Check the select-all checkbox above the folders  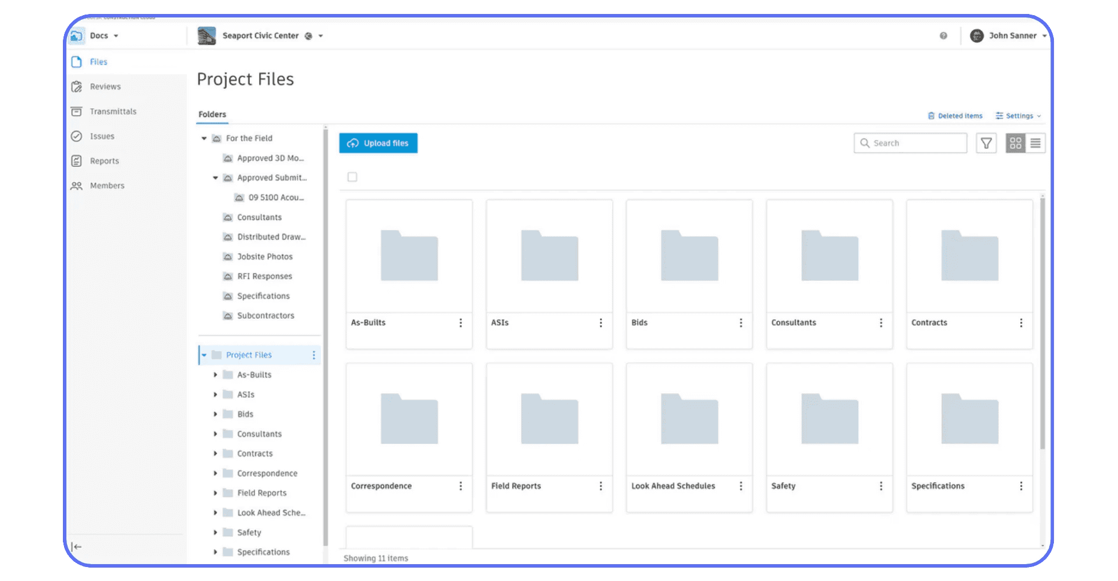(352, 177)
